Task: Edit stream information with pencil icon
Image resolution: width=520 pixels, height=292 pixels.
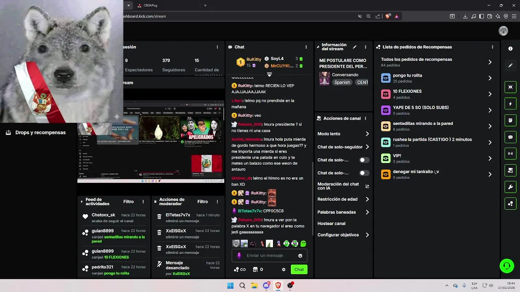Action: coord(354,47)
